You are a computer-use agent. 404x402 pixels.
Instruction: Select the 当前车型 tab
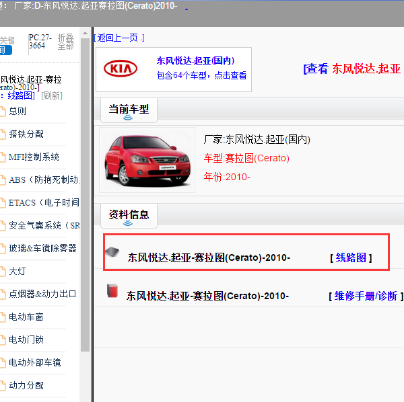point(129,110)
